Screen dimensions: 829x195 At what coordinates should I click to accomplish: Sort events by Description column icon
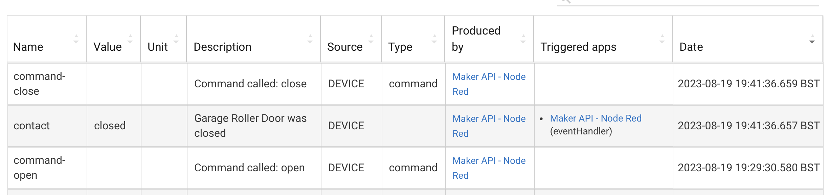(x=310, y=39)
